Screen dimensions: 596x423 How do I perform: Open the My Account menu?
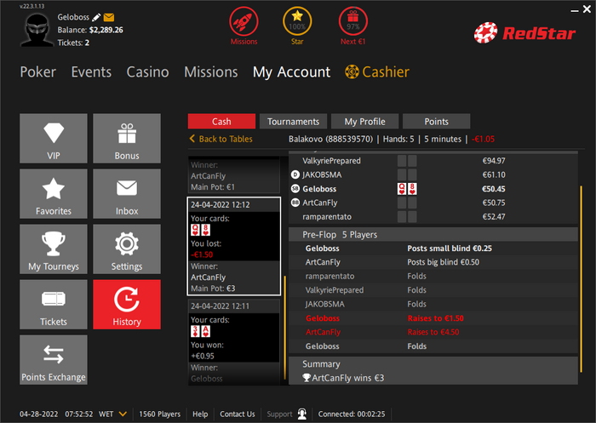291,71
